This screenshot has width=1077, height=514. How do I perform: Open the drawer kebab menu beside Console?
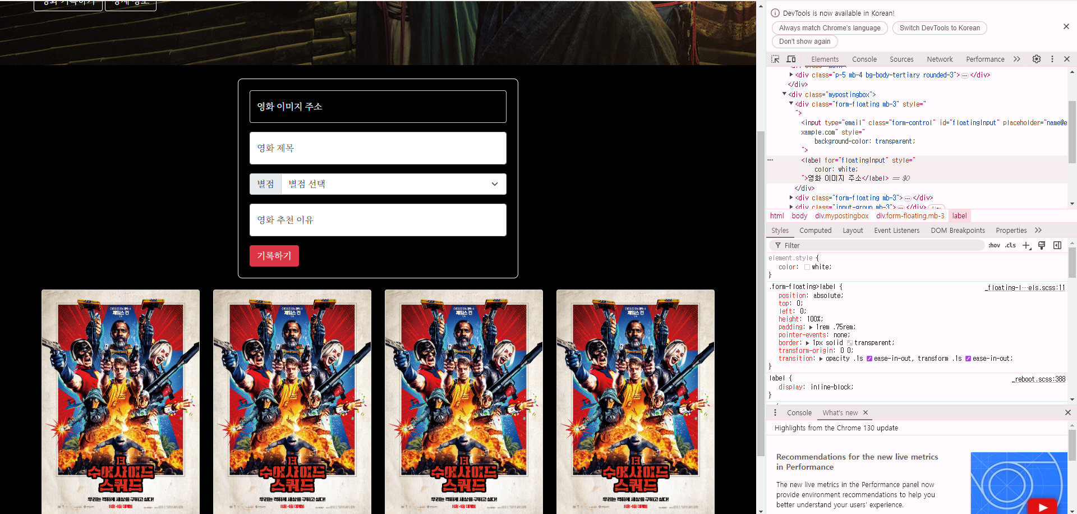click(x=775, y=412)
